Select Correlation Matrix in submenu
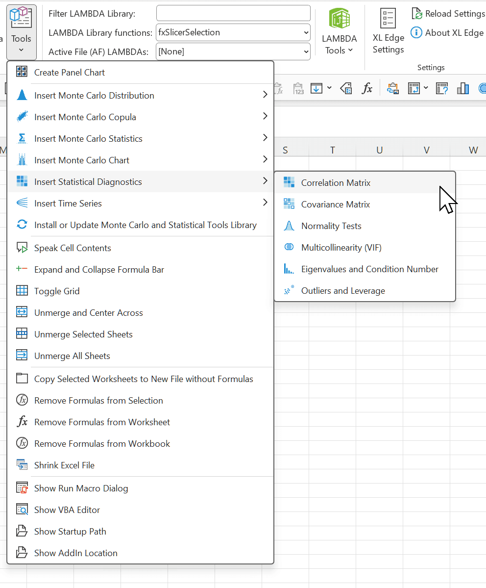Image resolution: width=486 pixels, height=588 pixels. coord(365,182)
